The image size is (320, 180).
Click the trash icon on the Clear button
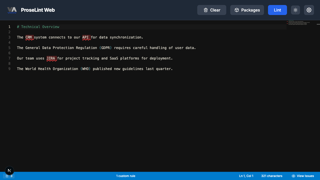click(205, 10)
